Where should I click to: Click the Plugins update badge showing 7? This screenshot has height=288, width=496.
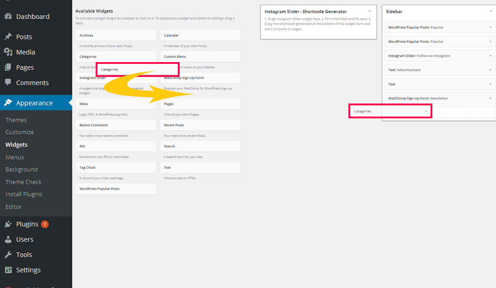[45, 224]
